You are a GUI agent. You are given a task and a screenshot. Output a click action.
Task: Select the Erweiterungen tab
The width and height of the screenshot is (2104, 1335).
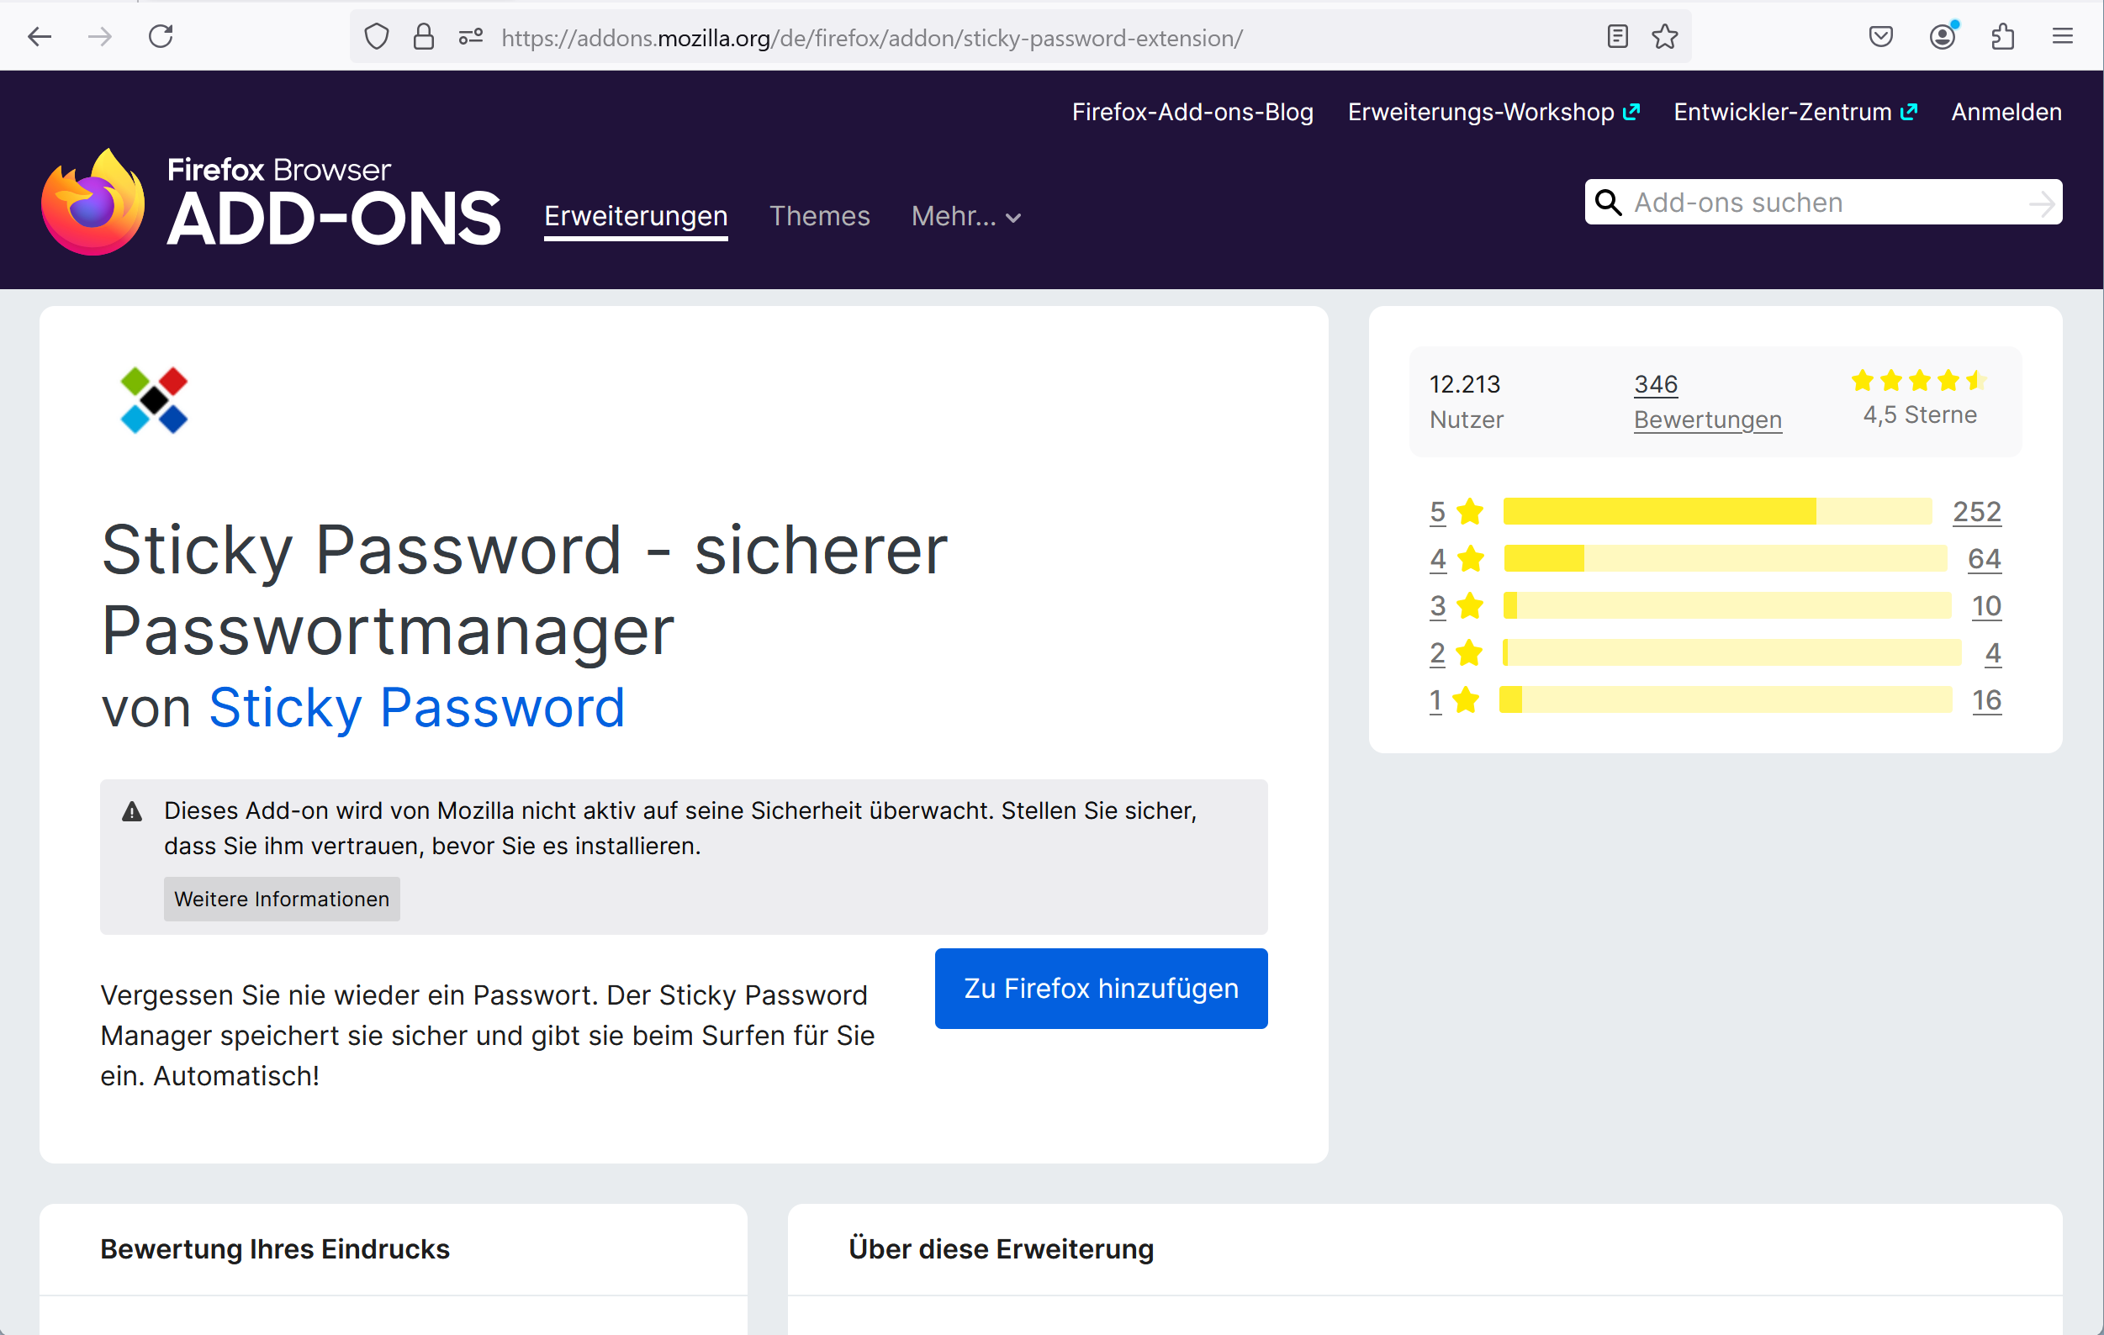[x=636, y=216]
